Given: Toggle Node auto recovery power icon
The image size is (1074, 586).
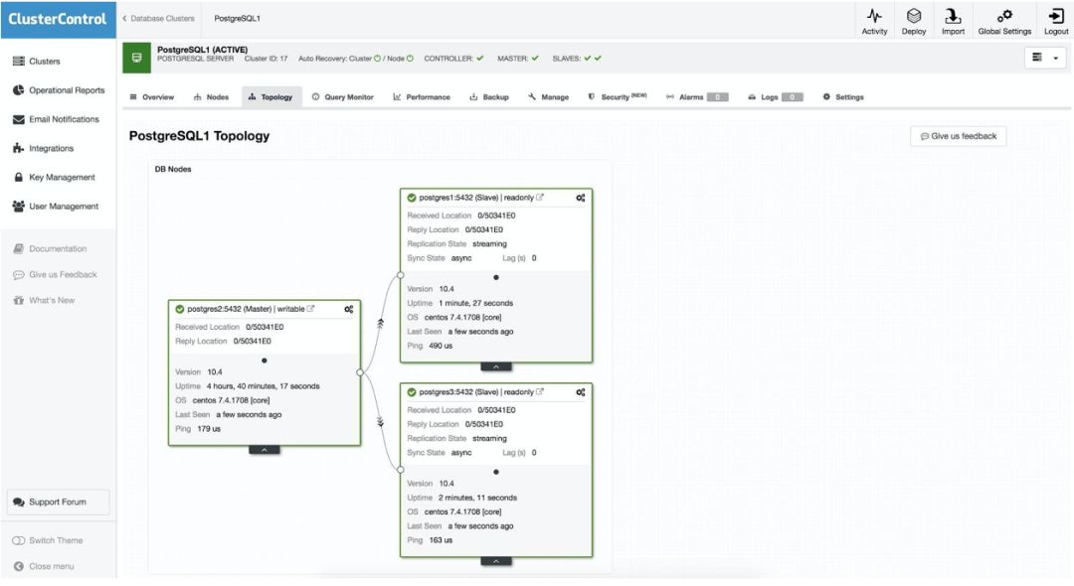Looking at the screenshot, I should tap(411, 59).
